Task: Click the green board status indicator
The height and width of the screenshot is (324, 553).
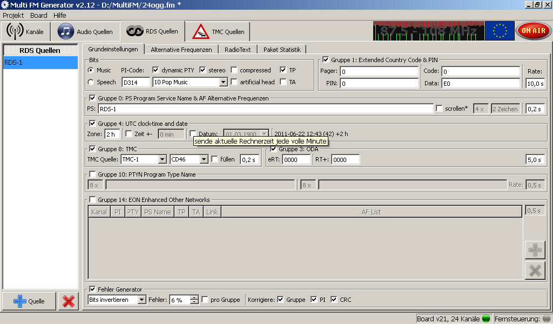Action: pyautogui.click(x=486, y=319)
